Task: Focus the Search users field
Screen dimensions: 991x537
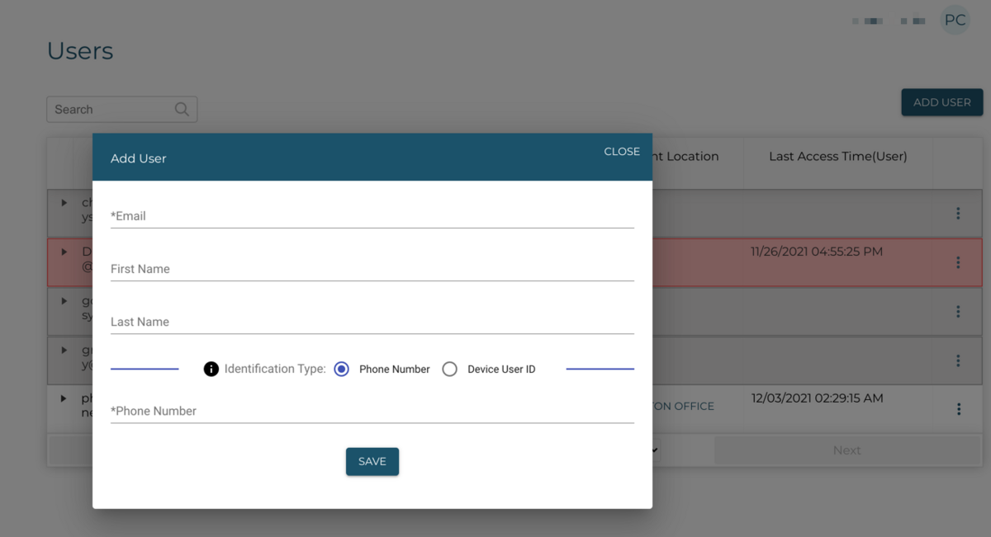Action: 121,109
